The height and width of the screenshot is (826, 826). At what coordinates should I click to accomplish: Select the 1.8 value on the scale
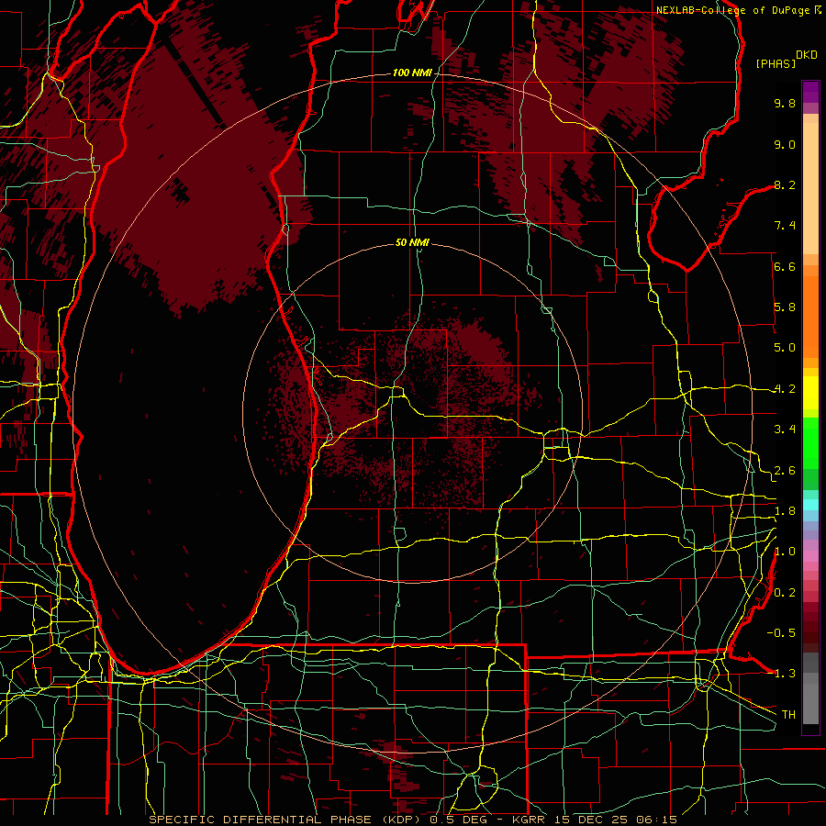(x=785, y=511)
